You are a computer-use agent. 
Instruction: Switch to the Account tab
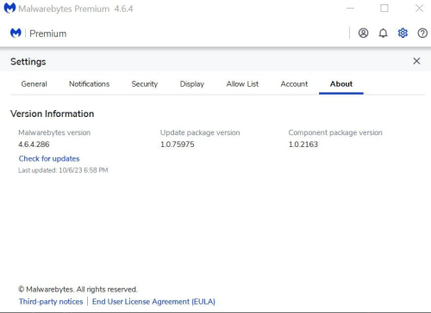[x=294, y=84]
